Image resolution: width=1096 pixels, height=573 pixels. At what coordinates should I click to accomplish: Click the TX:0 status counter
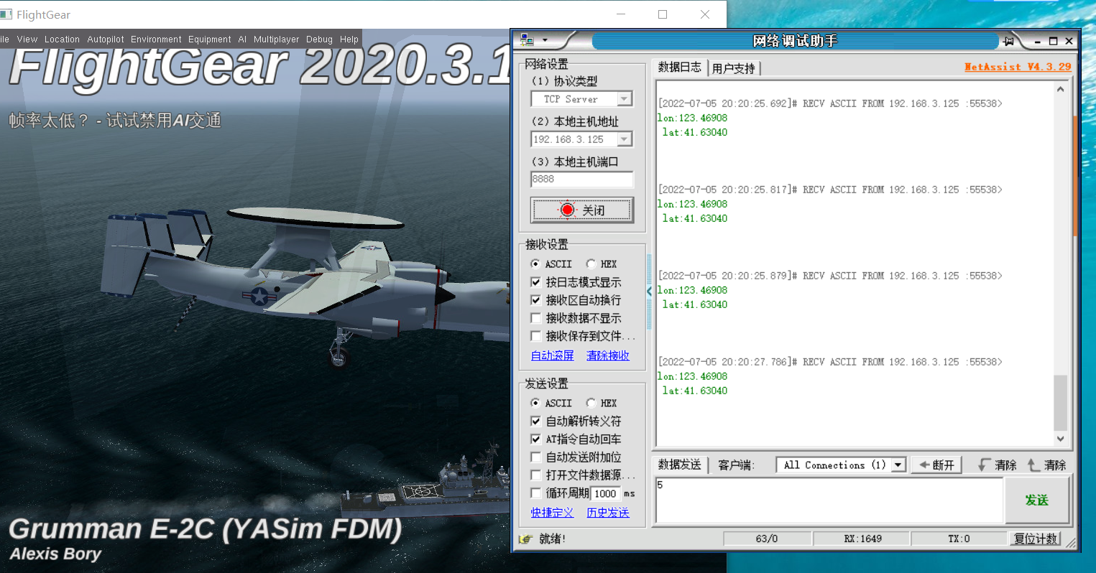click(x=959, y=539)
